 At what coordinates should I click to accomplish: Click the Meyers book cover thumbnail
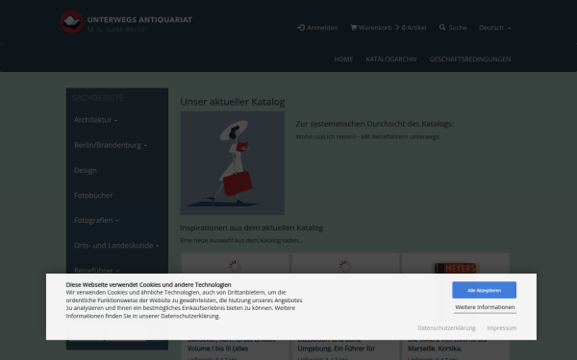tap(455, 268)
